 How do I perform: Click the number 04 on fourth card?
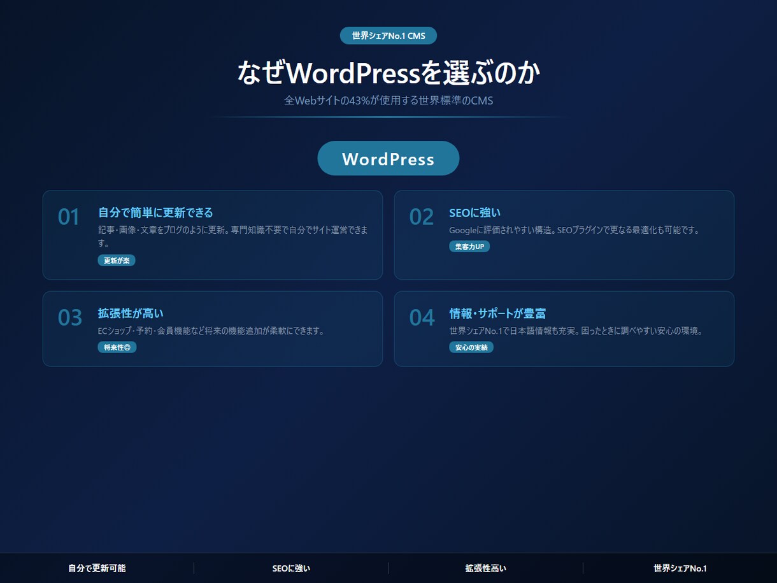422,317
